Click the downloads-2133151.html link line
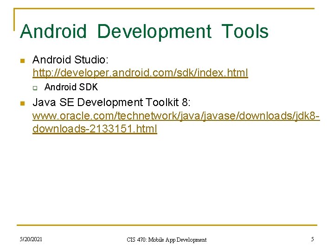 [95, 129]
